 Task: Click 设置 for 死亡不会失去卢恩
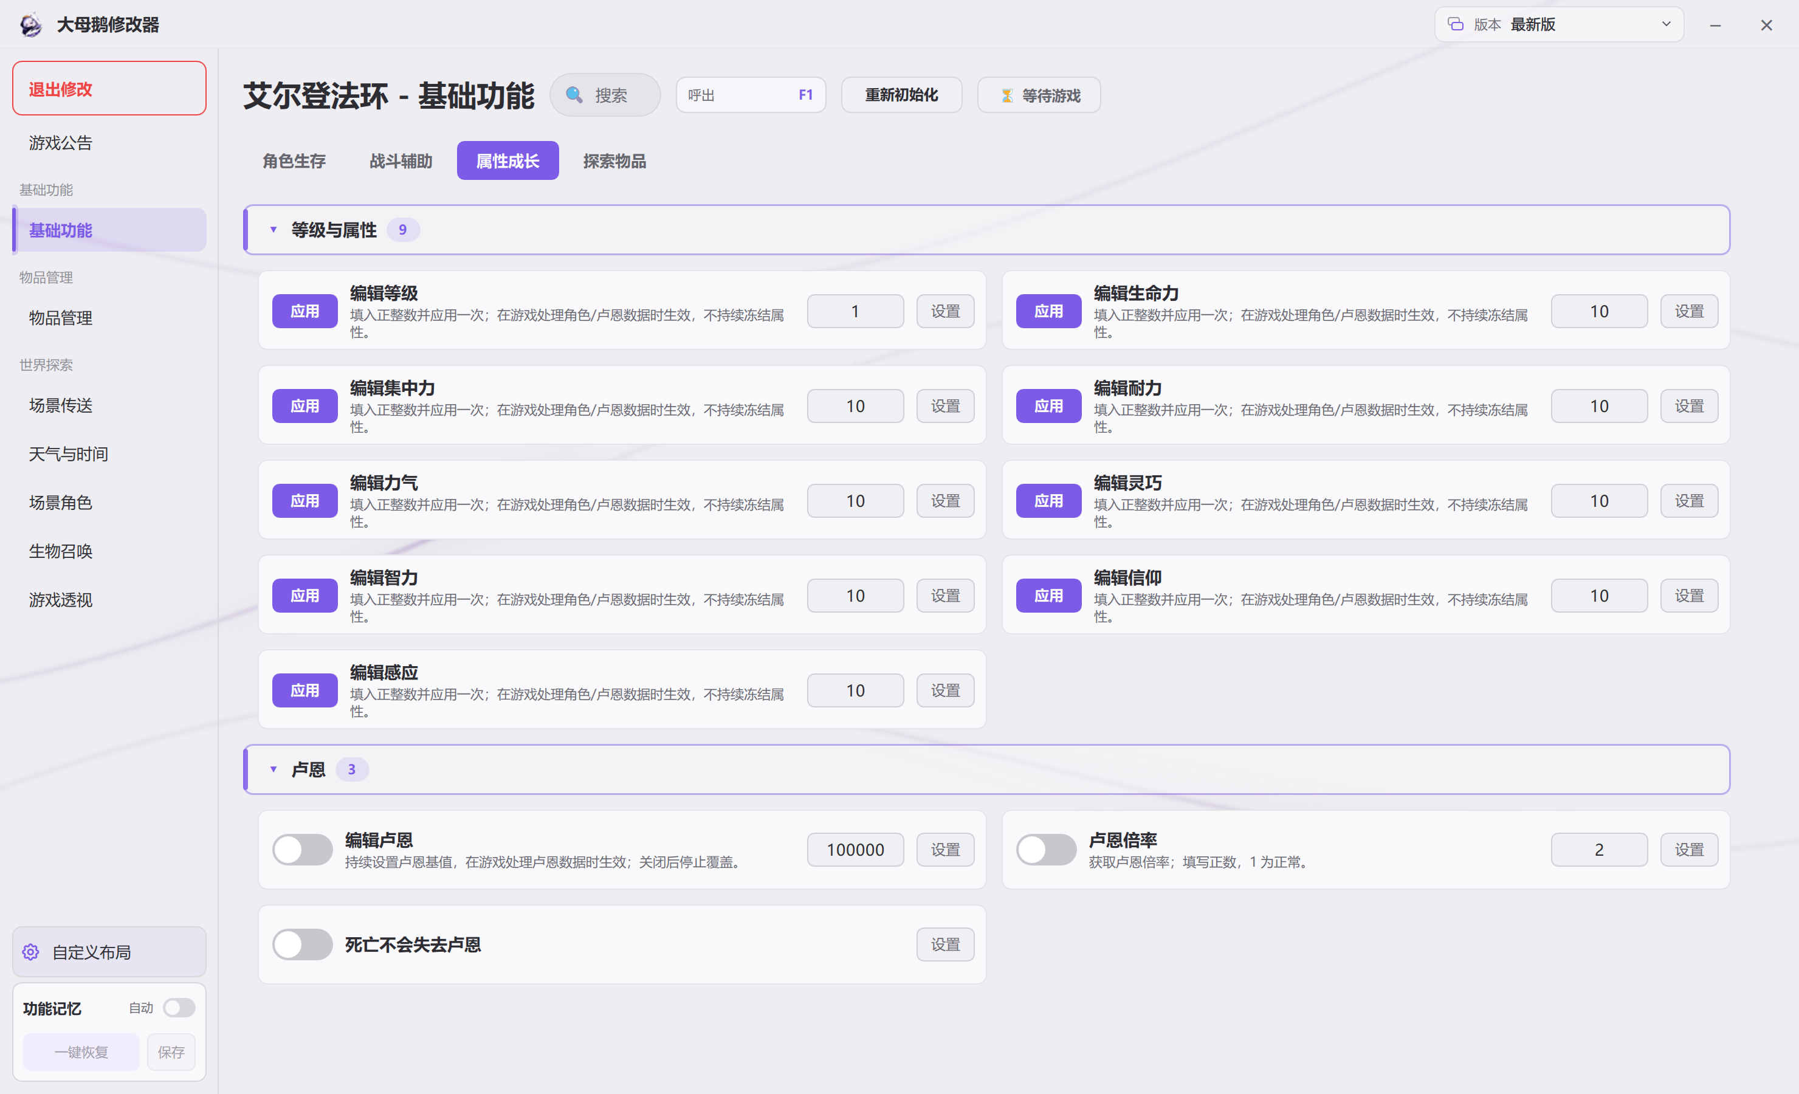946,945
